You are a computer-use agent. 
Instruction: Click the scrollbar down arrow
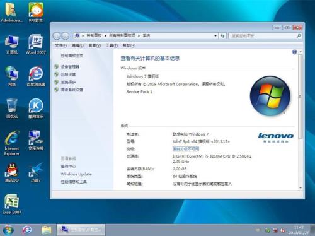301,188
